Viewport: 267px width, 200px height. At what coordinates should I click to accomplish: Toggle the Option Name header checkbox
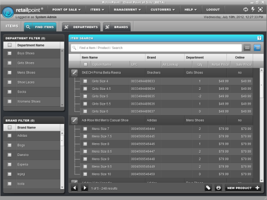tap(86, 64)
